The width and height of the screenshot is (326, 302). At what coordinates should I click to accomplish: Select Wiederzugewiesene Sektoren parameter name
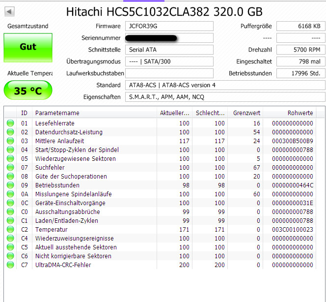pos(76,159)
